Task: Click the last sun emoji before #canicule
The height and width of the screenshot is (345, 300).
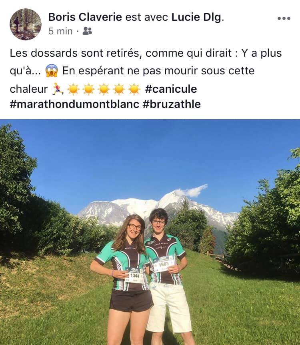Action: 134,89
